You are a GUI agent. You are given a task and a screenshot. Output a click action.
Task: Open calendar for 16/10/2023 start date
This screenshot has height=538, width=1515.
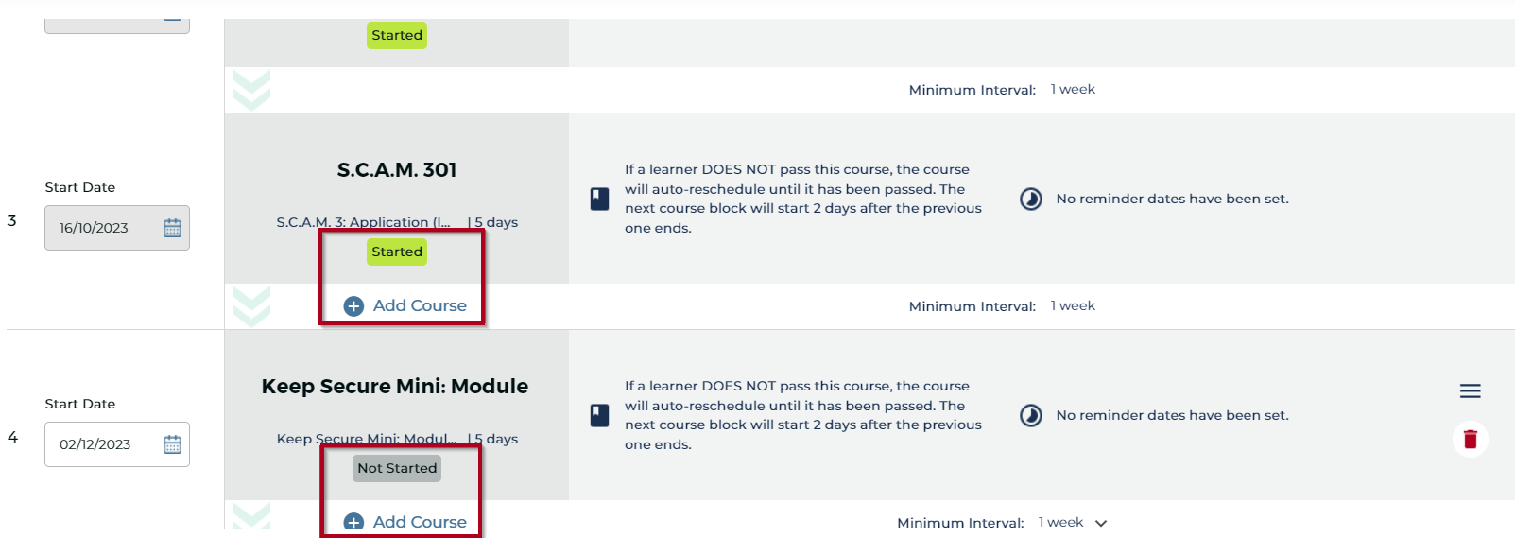click(x=172, y=228)
